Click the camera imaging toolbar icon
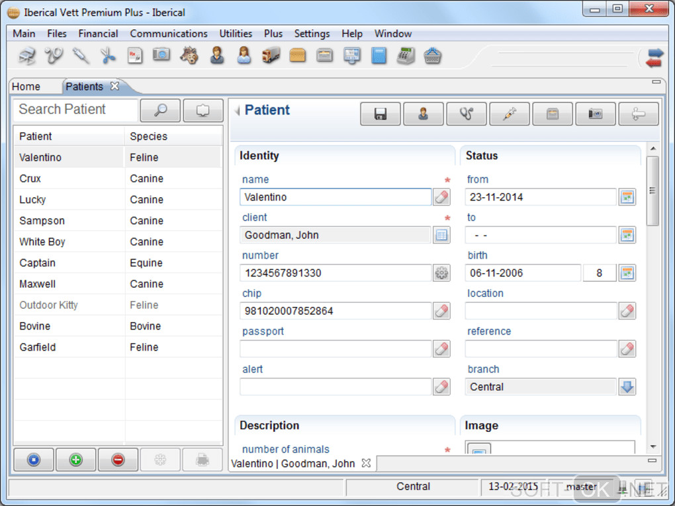 (x=161, y=55)
